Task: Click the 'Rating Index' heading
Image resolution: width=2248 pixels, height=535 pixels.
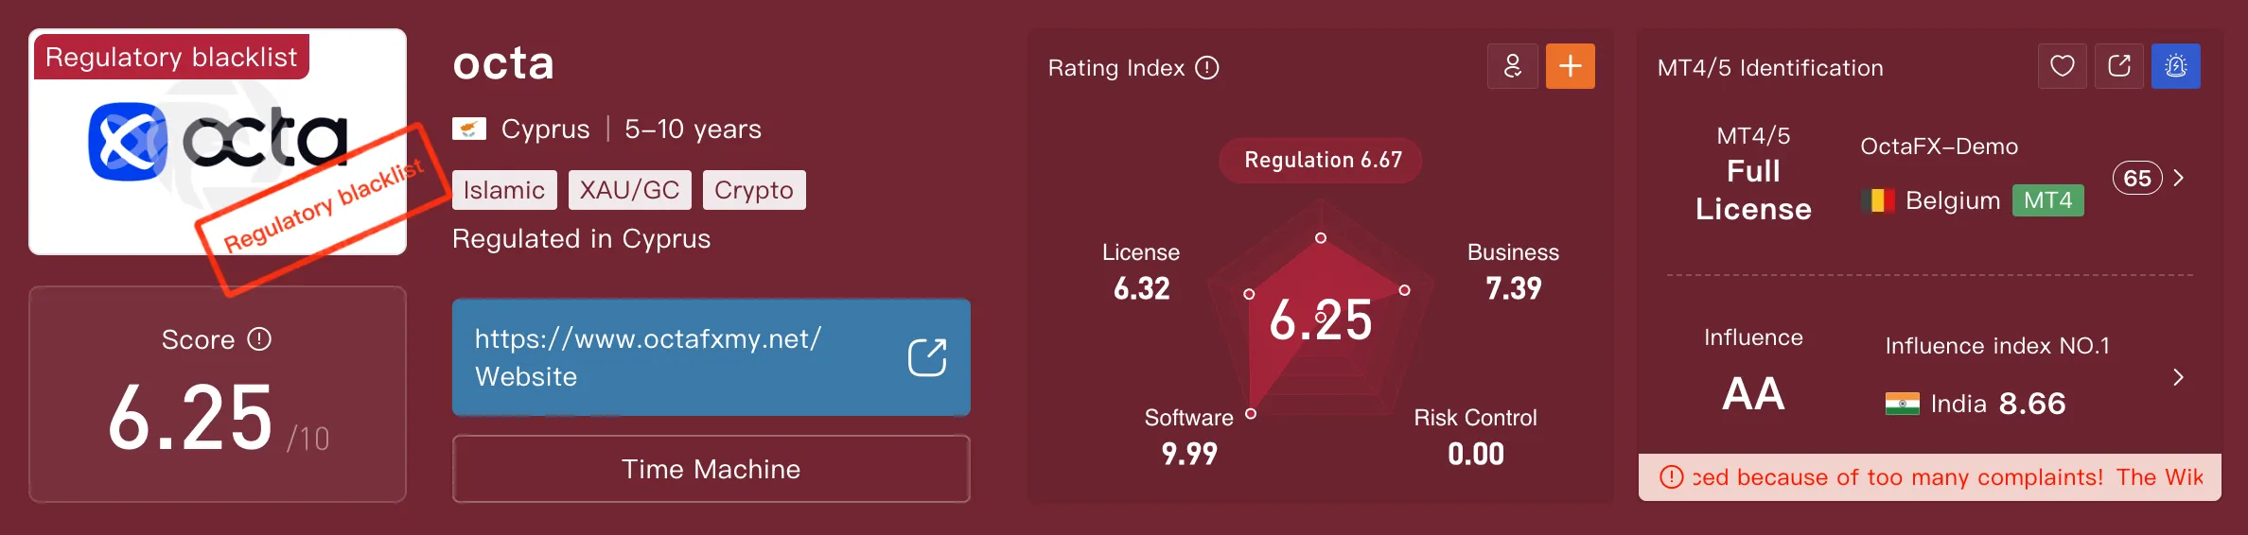Action: [1116, 68]
